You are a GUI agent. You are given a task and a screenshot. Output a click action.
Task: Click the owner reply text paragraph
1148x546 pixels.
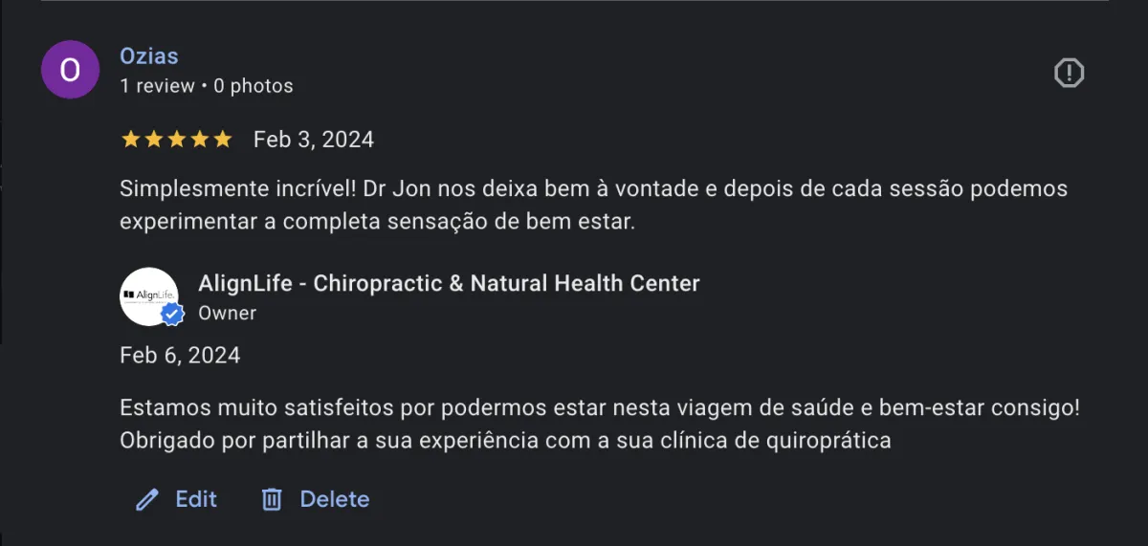click(x=600, y=425)
